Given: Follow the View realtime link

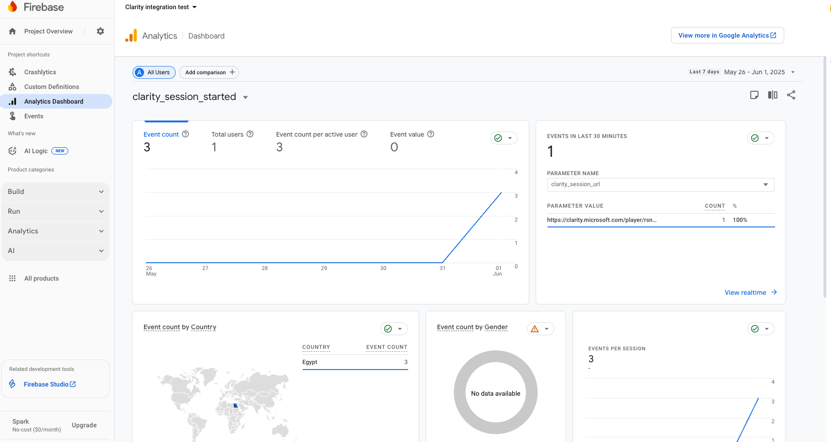Looking at the screenshot, I should 745,292.
